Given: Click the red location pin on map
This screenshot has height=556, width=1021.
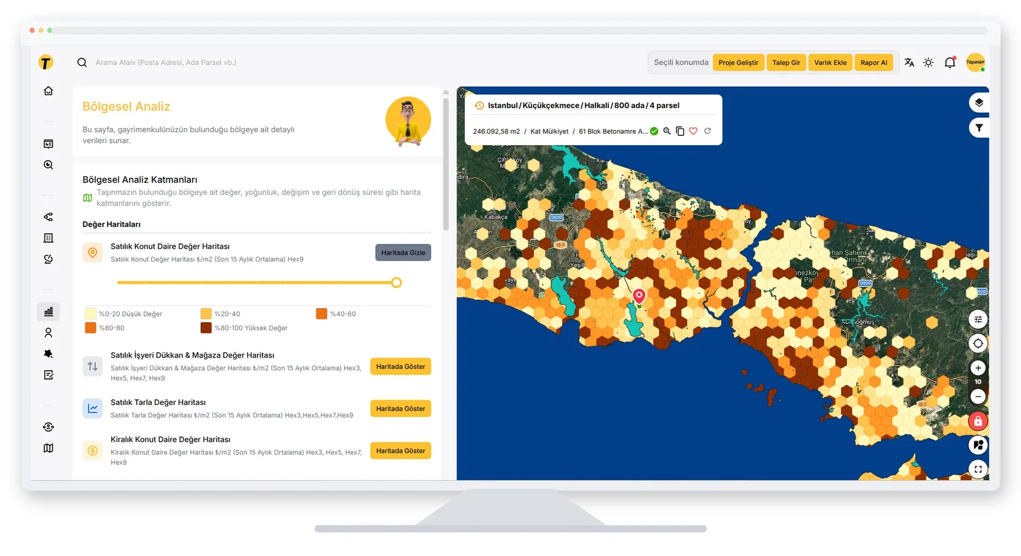Looking at the screenshot, I should (639, 296).
